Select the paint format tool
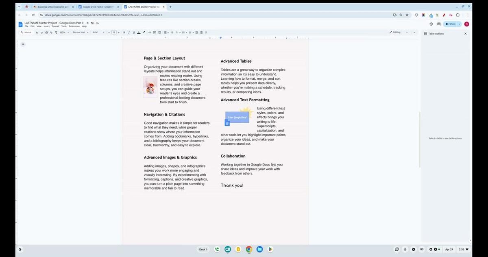 coord(56,32)
